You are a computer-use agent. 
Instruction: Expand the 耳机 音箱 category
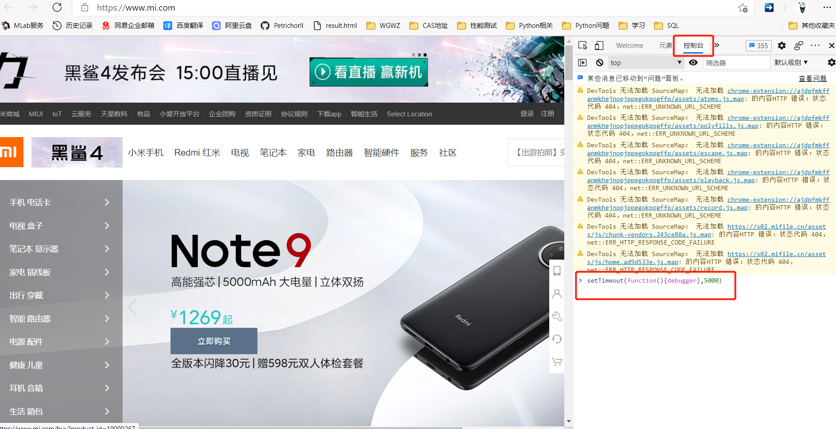click(61, 388)
